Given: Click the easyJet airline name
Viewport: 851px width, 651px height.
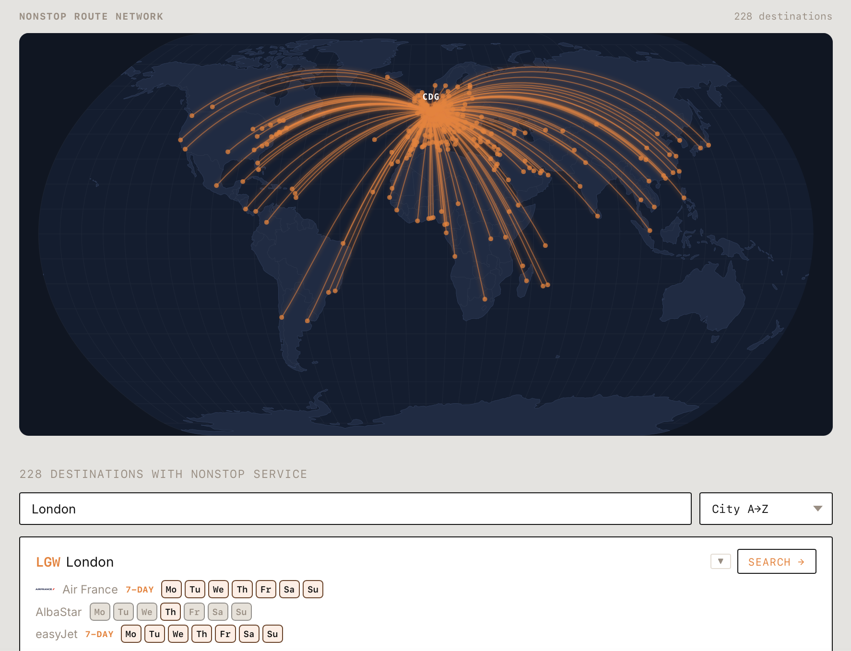Looking at the screenshot, I should [x=57, y=634].
